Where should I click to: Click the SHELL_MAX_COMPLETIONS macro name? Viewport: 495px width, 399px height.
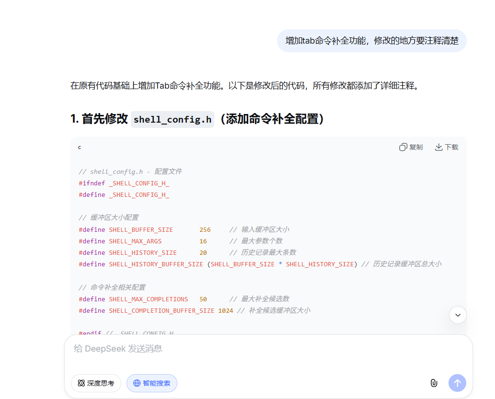pyautogui.click(x=148, y=299)
